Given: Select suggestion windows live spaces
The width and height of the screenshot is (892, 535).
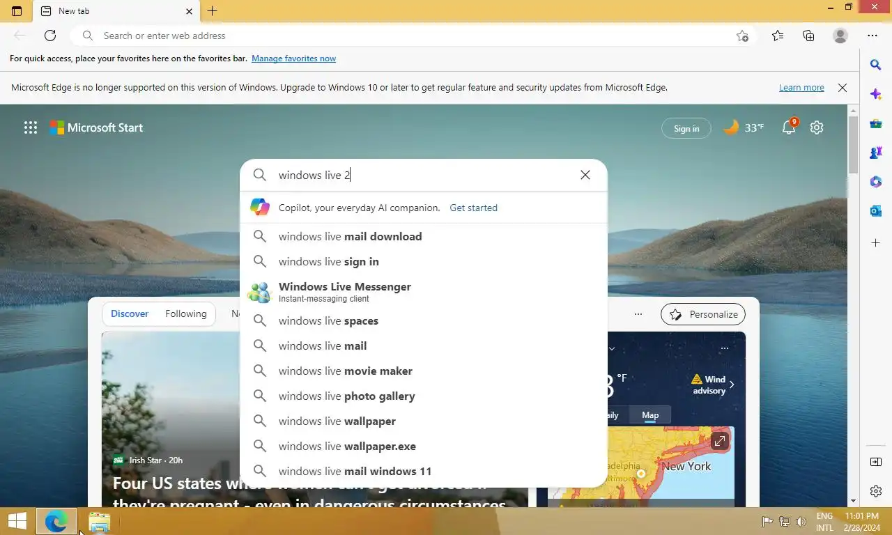Looking at the screenshot, I should [424, 320].
